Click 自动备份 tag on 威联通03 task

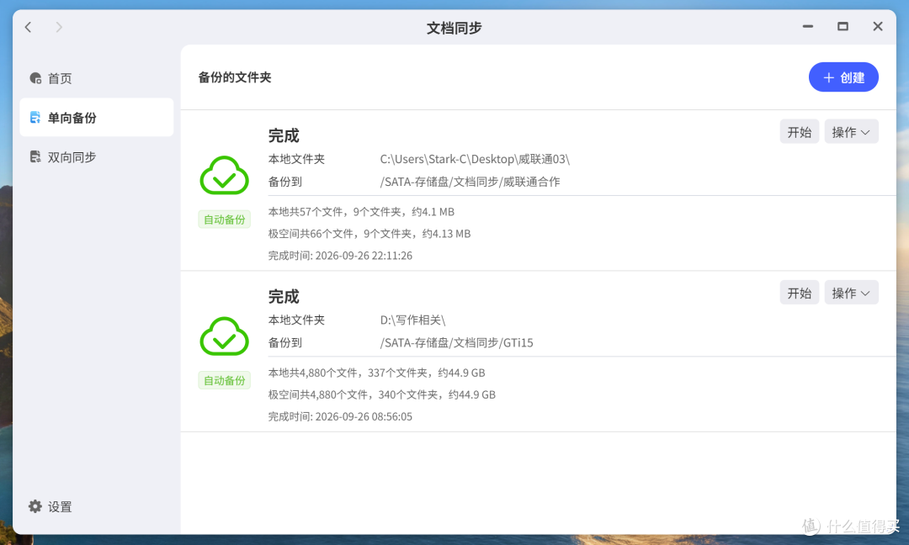pos(225,220)
